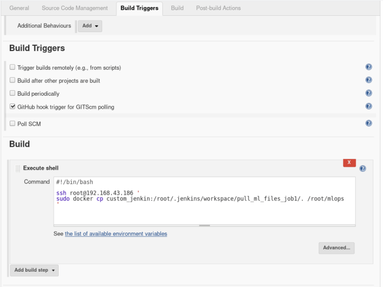Switch to the Source Code Management tab
The height and width of the screenshot is (287, 383).
coord(75,8)
